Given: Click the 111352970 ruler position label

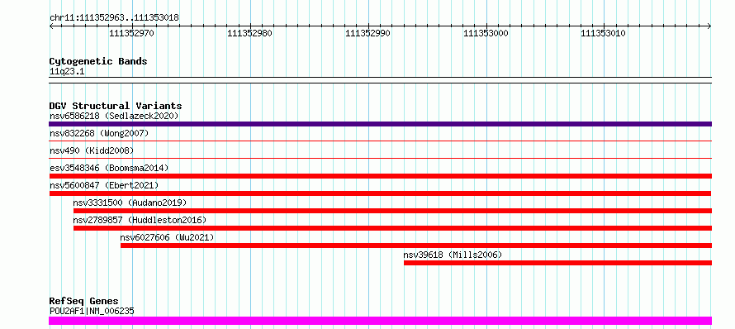Looking at the screenshot, I should point(131,33).
